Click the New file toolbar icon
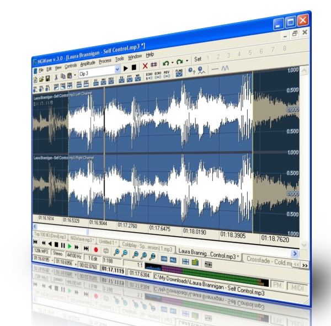The image size is (331, 326). 35,79
